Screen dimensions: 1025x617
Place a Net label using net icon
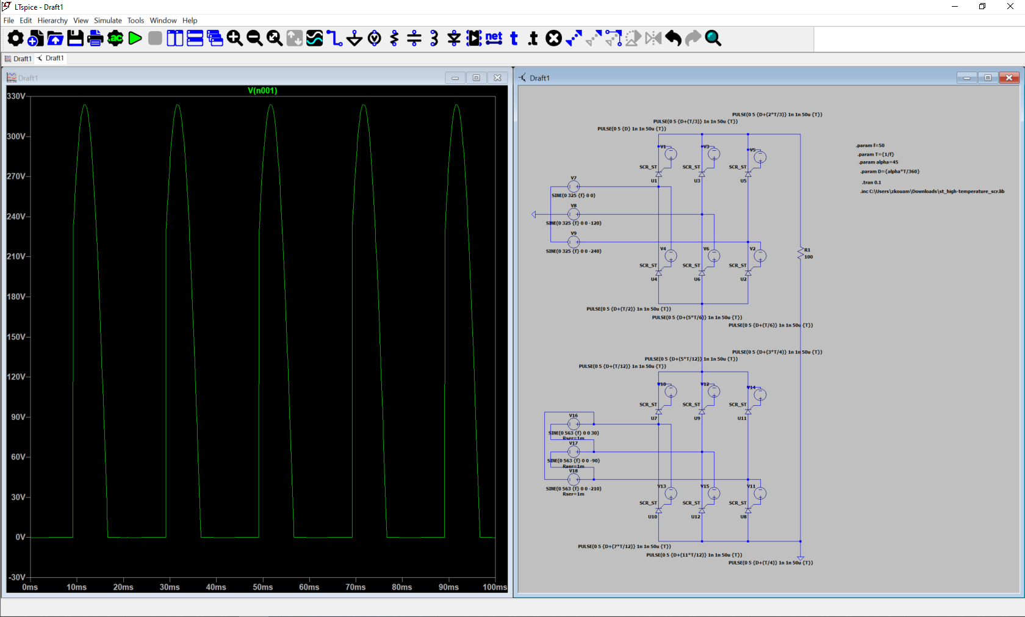click(494, 38)
